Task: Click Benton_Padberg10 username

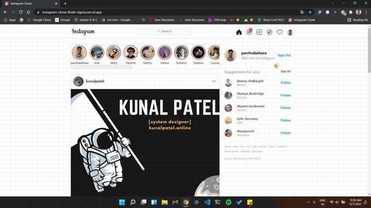Action: (250, 81)
